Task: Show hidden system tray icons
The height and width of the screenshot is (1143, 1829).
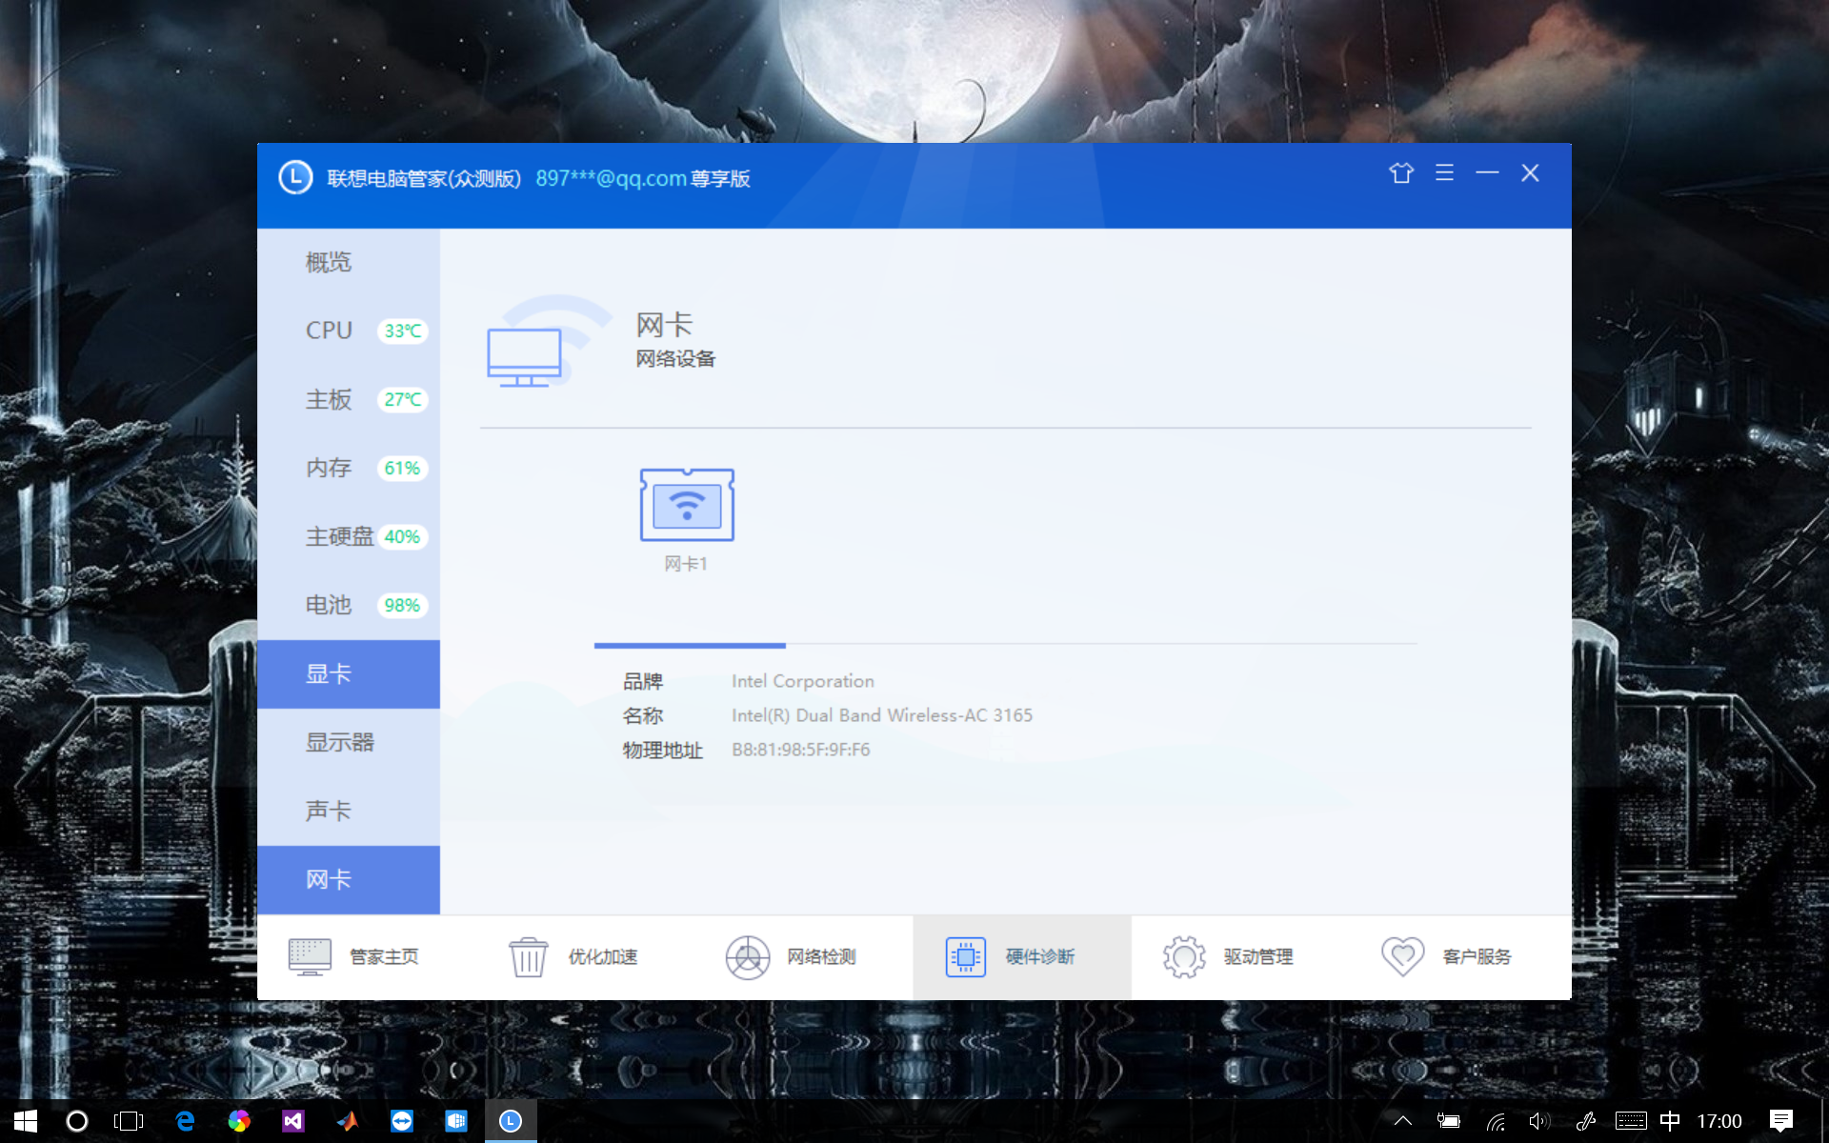Action: (x=1402, y=1121)
